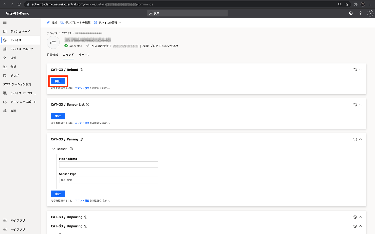This screenshot has height=234, width=375.
Task: Run the Reboot command with 実行
Action: (58, 81)
